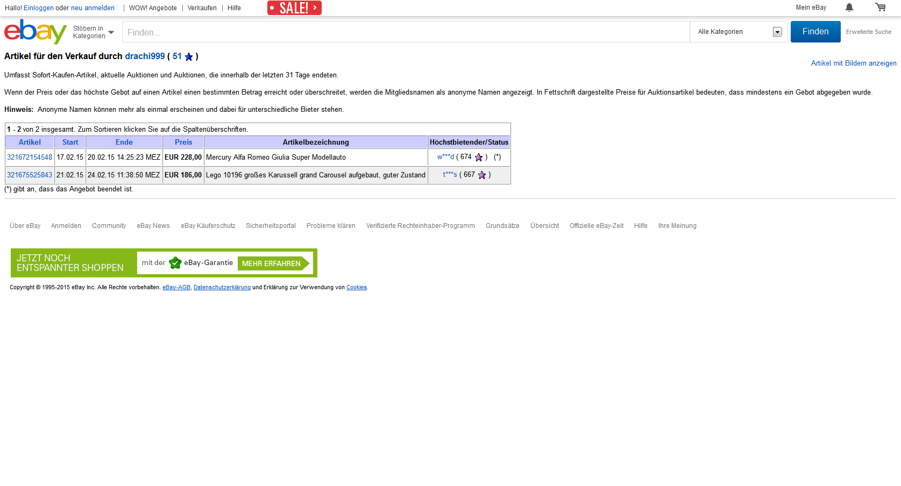Screen dimensions: 901x486
Task: Open seller profile drachi999
Action: (x=145, y=56)
